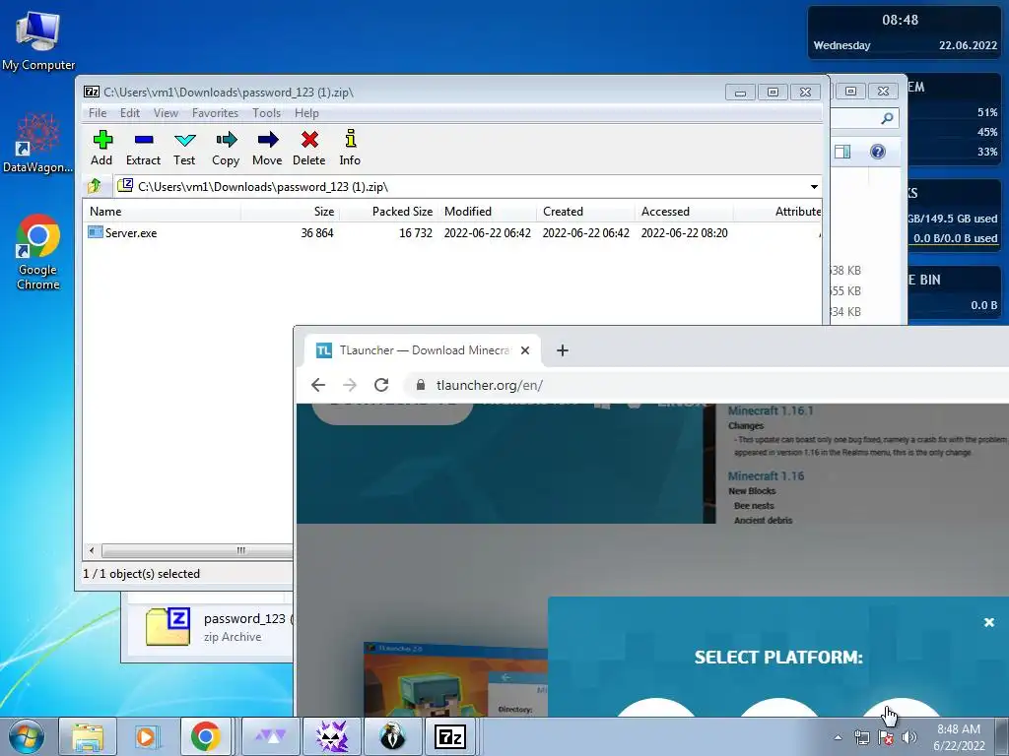Click the network tray icon
This screenshot has width=1009, height=756.
tap(861, 737)
